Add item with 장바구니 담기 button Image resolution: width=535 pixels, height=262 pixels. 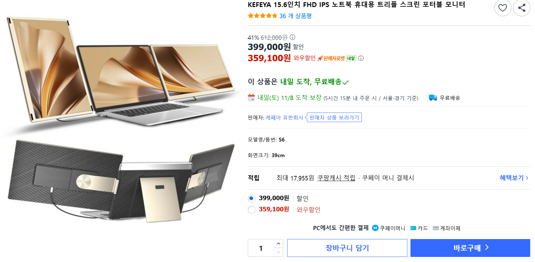coord(347,248)
